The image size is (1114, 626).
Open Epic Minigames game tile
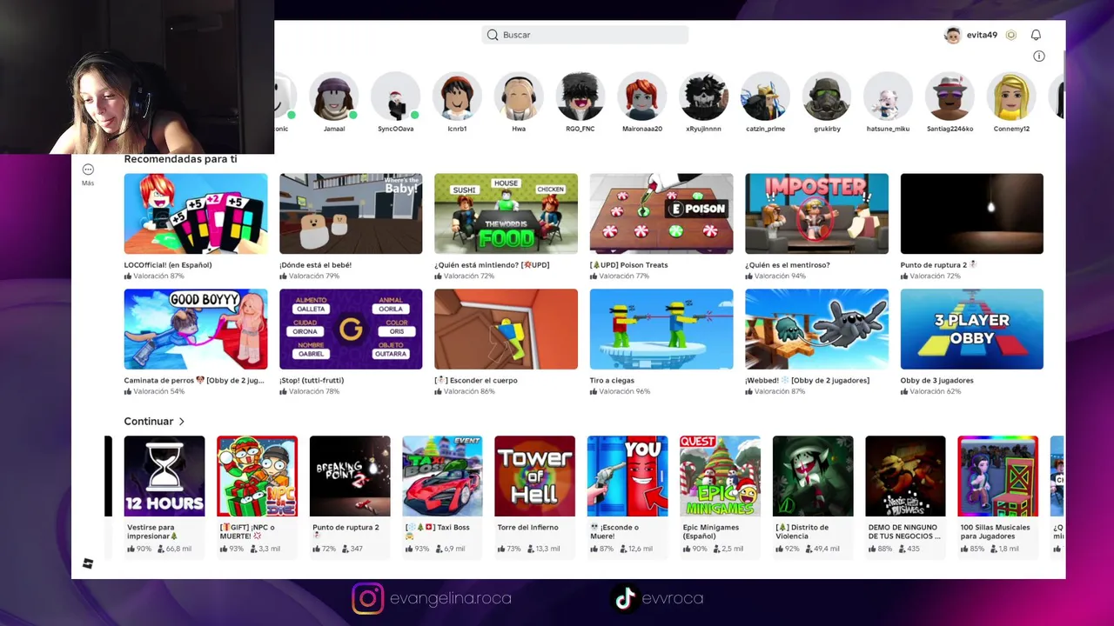720,476
